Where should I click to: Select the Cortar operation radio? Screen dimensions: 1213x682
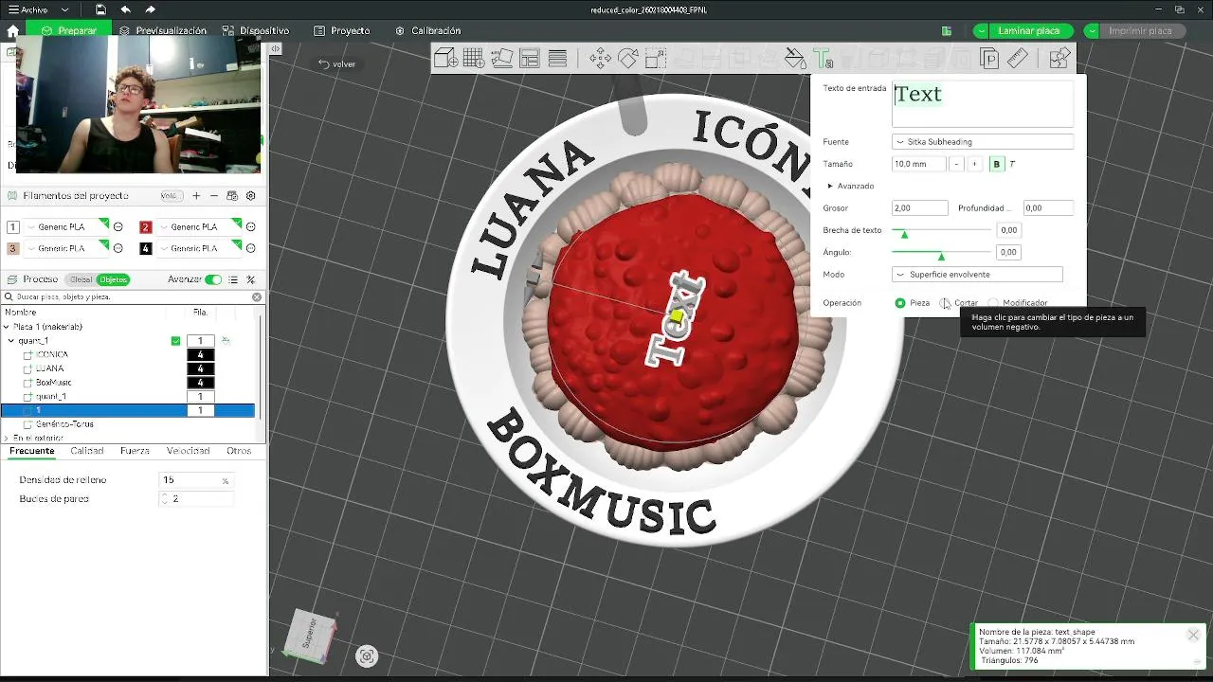pos(946,303)
